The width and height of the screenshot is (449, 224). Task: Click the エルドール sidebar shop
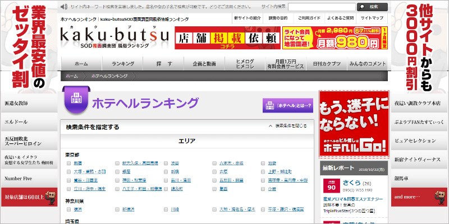[x=29, y=122]
